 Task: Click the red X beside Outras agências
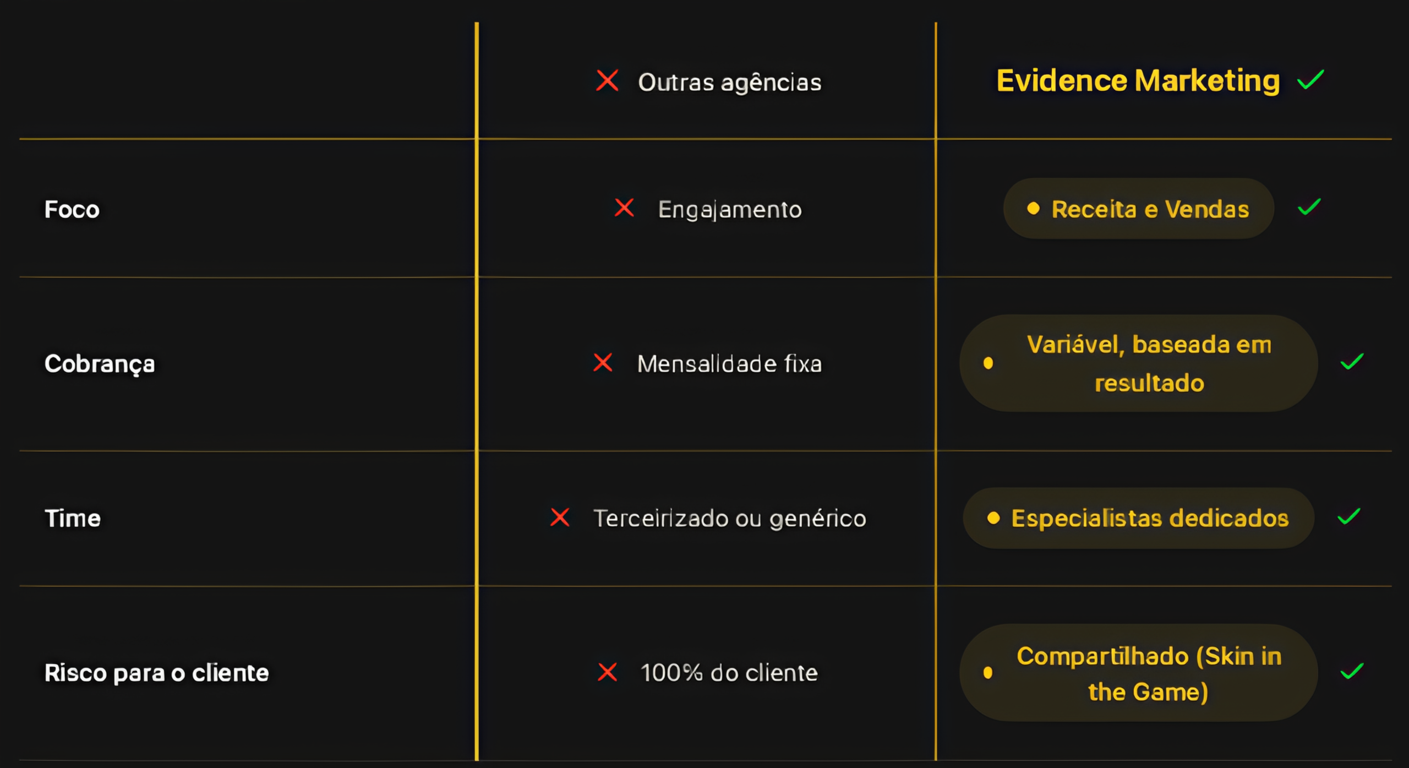tap(607, 80)
